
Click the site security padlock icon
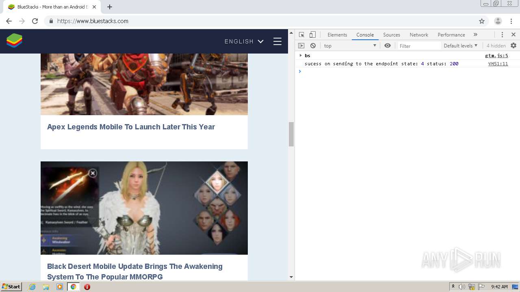[51, 21]
